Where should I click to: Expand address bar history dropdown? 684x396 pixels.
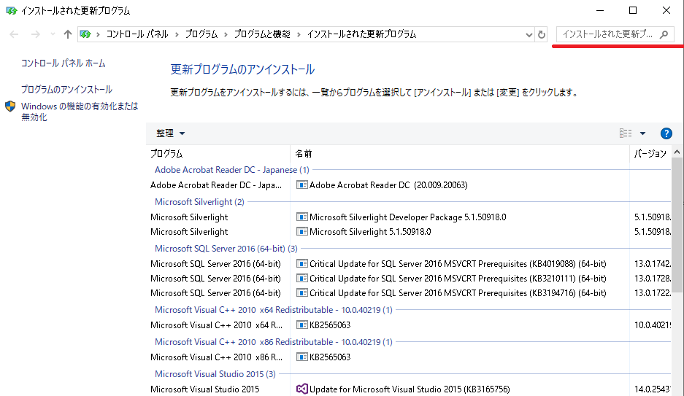529,34
